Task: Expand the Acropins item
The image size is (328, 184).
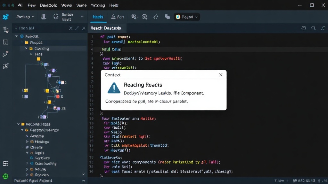Action: pyautogui.click(x=27, y=136)
